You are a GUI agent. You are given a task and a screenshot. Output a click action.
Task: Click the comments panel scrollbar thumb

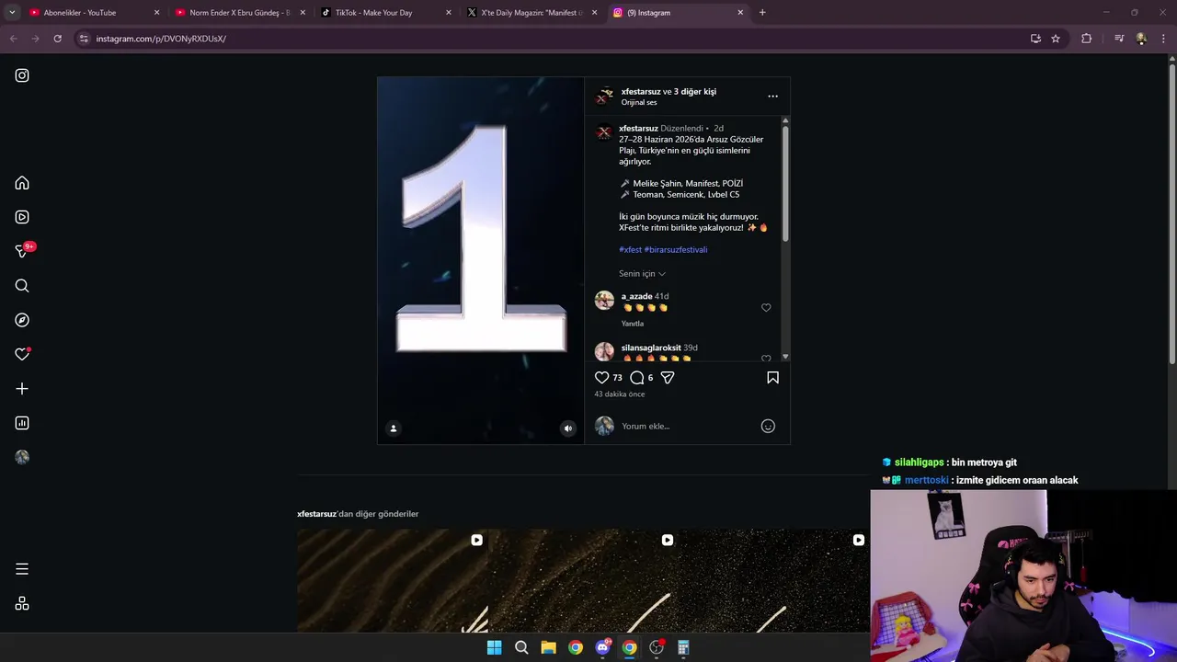click(785, 184)
